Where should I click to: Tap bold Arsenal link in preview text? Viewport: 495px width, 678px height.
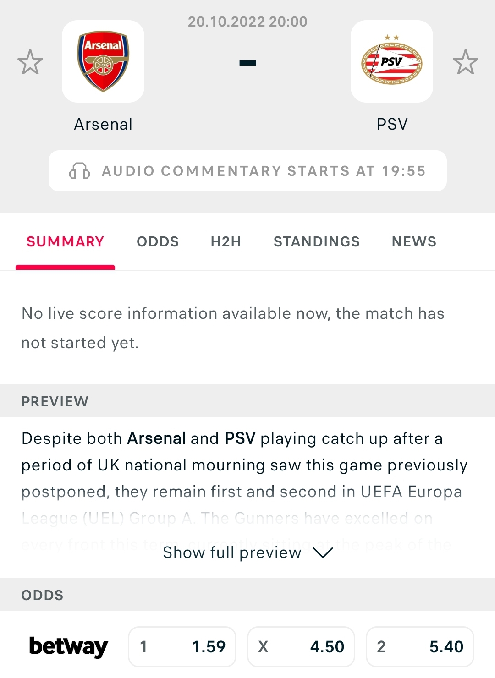click(157, 438)
